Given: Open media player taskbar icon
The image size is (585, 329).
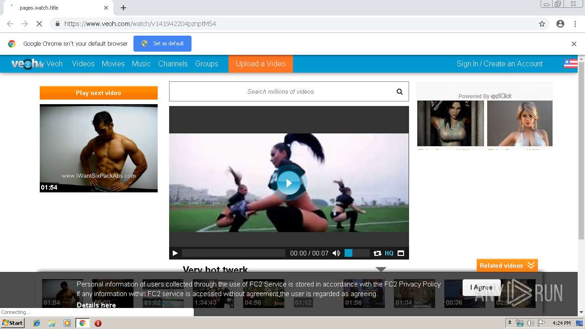Looking at the screenshot, I should click(67, 323).
